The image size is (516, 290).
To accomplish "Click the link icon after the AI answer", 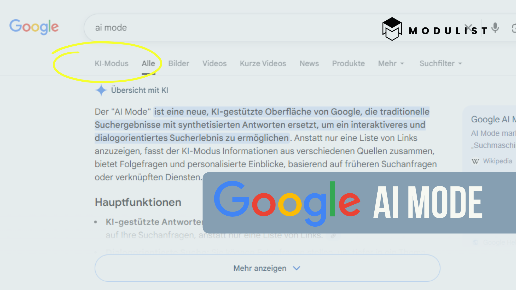I will click(x=333, y=235).
